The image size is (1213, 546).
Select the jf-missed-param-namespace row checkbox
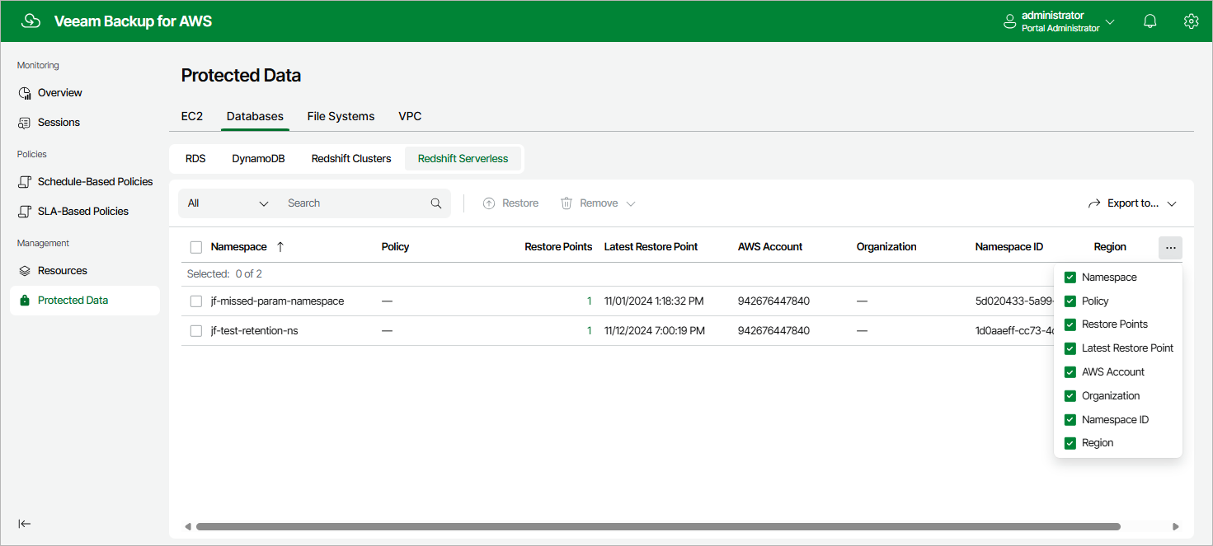pos(196,301)
